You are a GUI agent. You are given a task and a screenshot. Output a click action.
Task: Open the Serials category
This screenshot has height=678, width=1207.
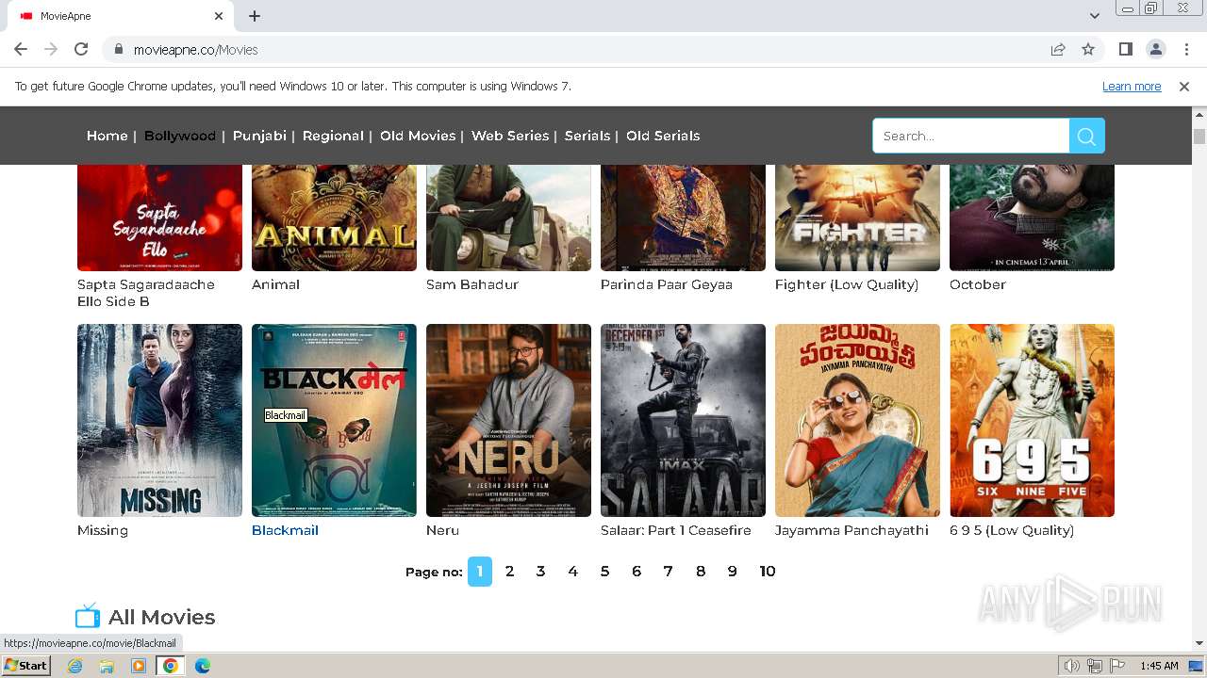587,136
